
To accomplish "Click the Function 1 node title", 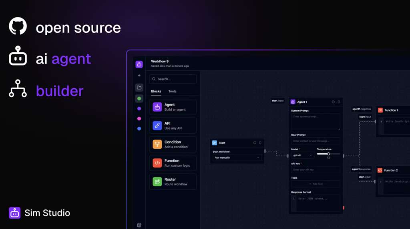I will 391,110.
